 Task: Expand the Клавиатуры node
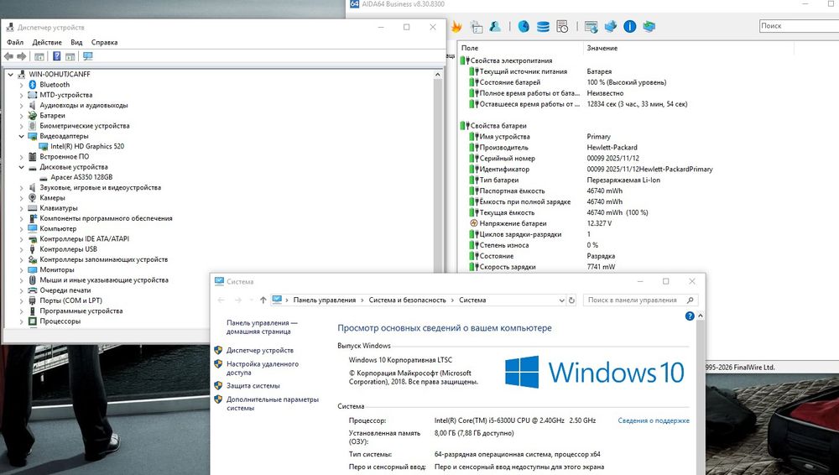(x=22, y=208)
